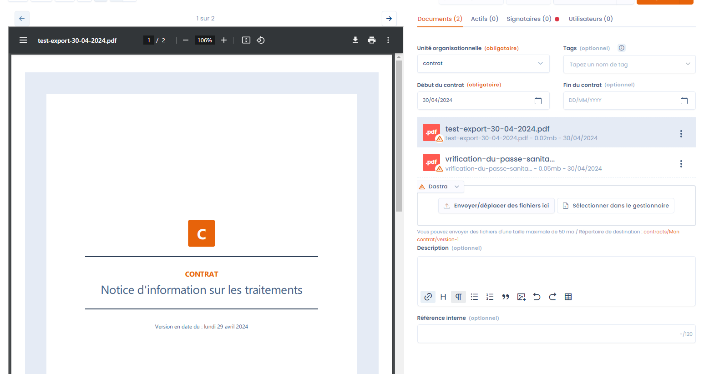Image resolution: width=709 pixels, height=374 pixels.
Task: Open the Utilisateurs tab
Action: click(590, 19)
